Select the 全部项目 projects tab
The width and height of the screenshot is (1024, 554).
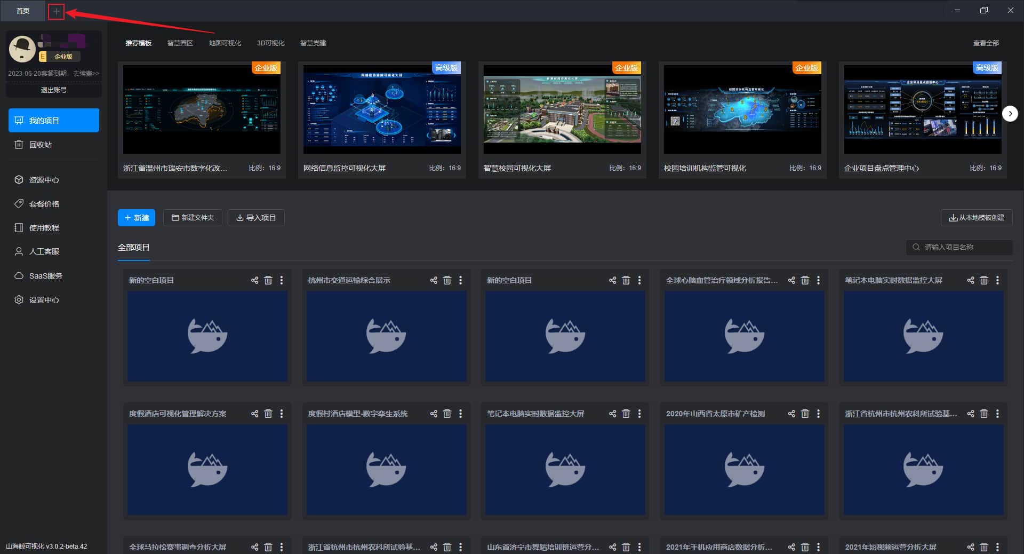134,248
